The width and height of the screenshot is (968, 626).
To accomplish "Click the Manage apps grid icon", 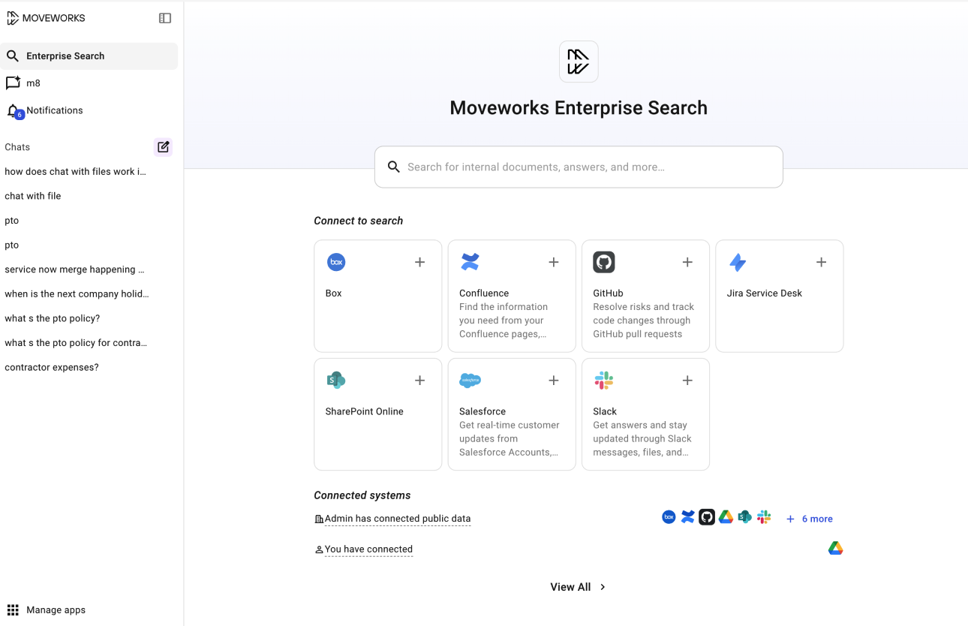I will (x=13, y=609).
